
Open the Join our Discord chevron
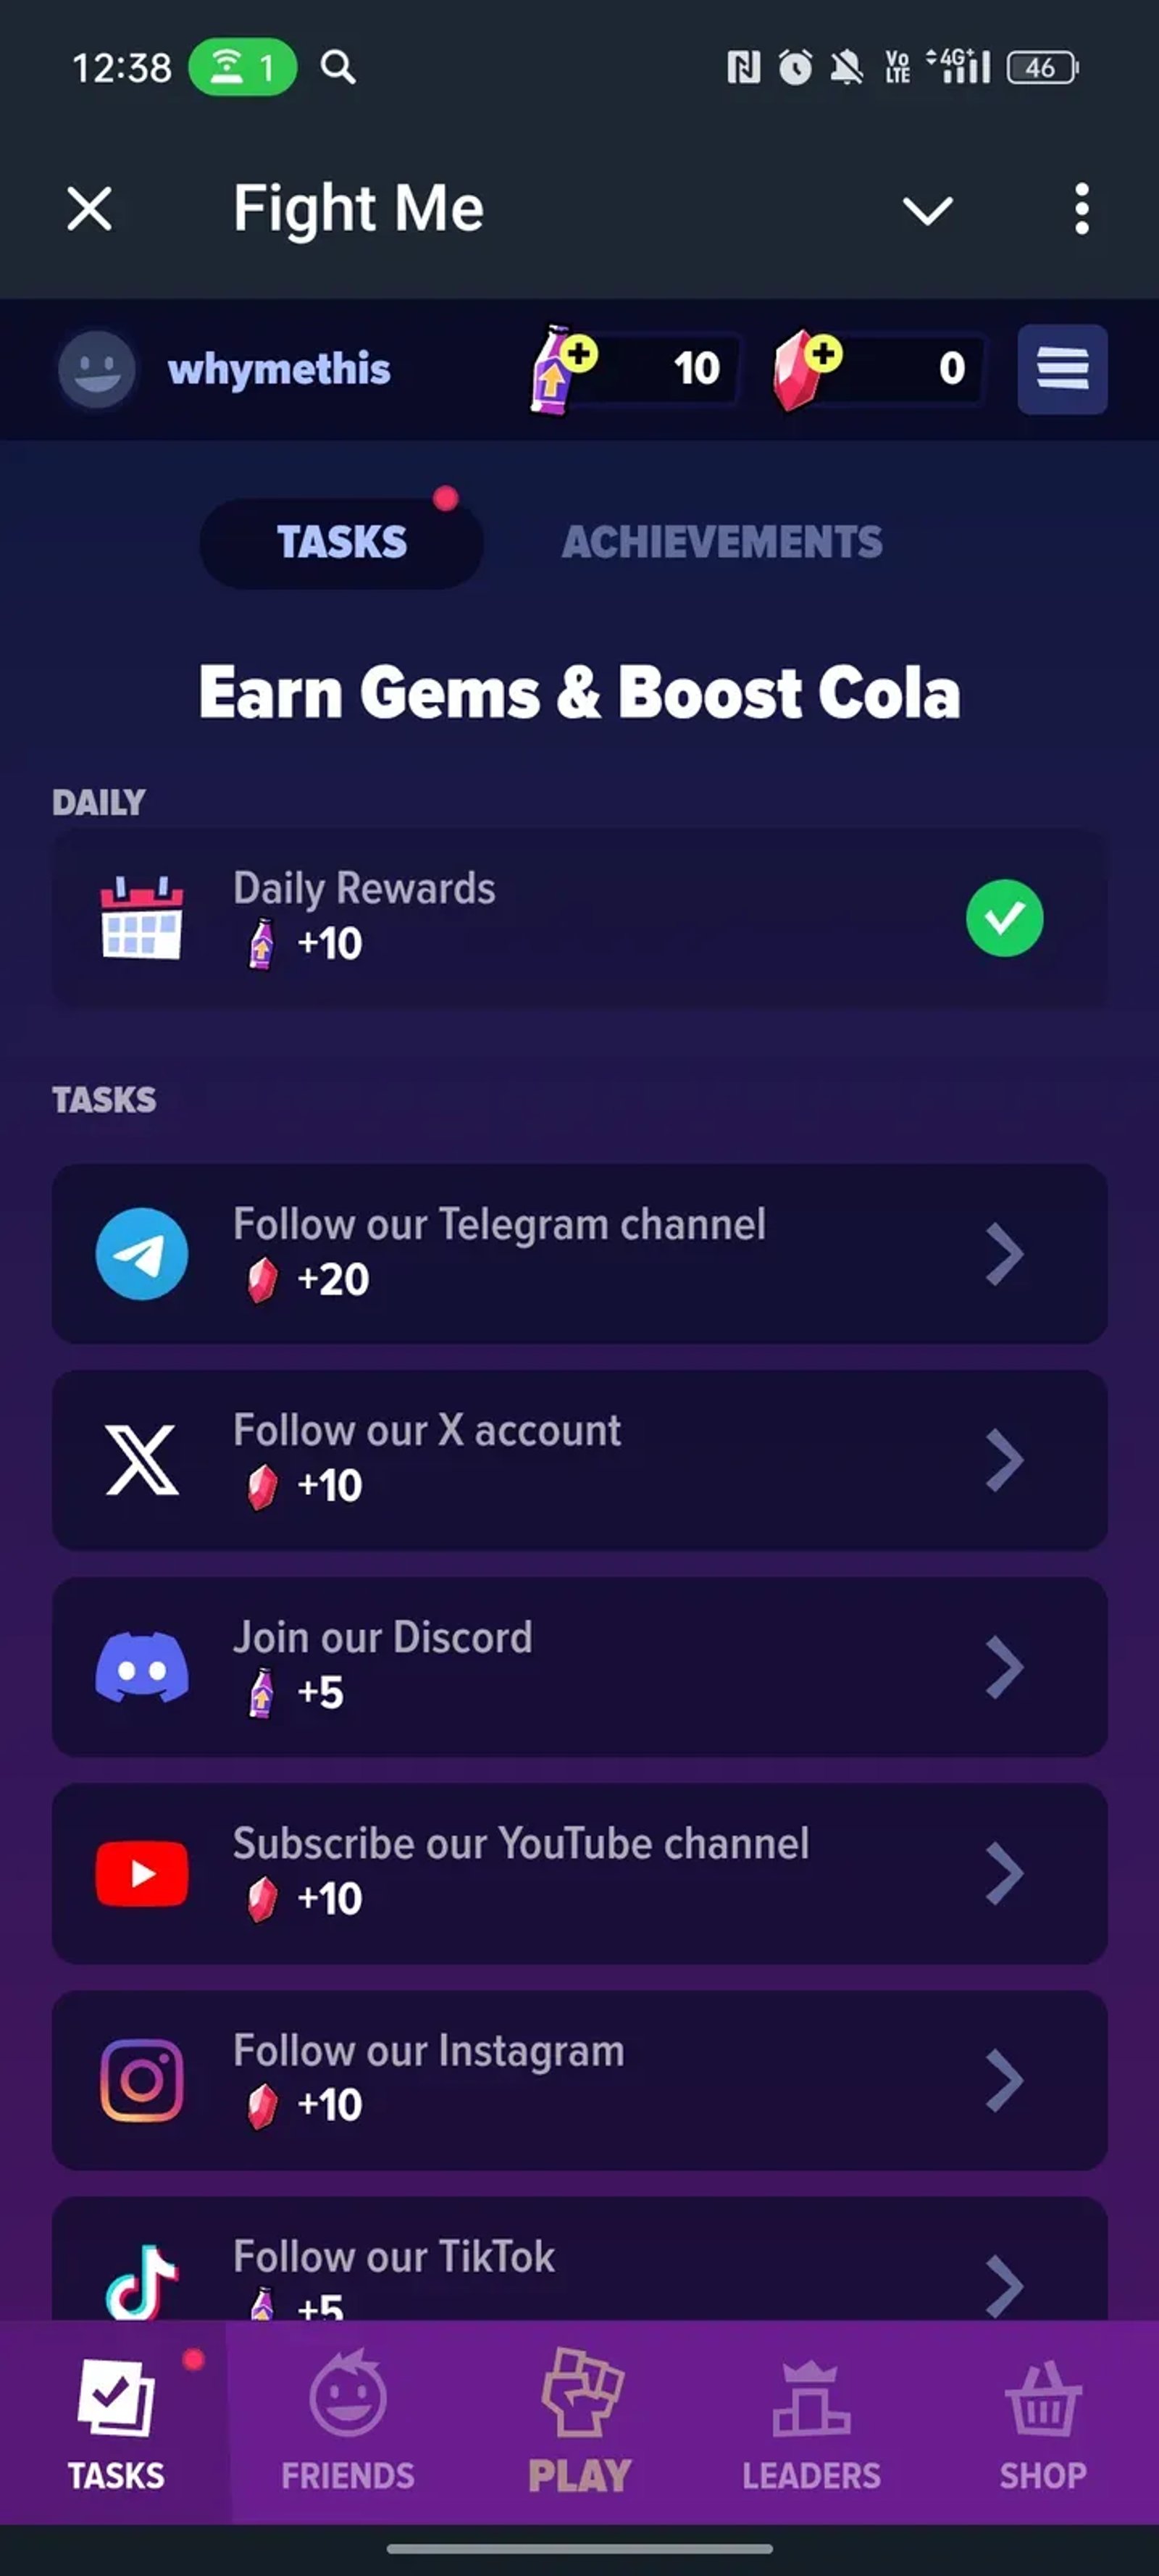tap(1004, 1667)
